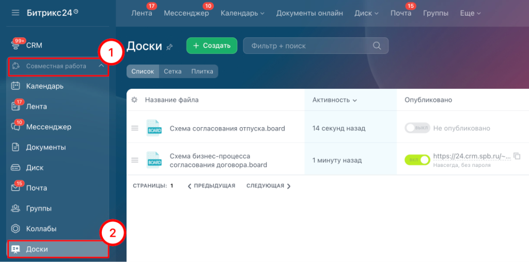Open table settings gear icon
The width and height of the screenshot is (529, 262).
click(x=134, y=100)
